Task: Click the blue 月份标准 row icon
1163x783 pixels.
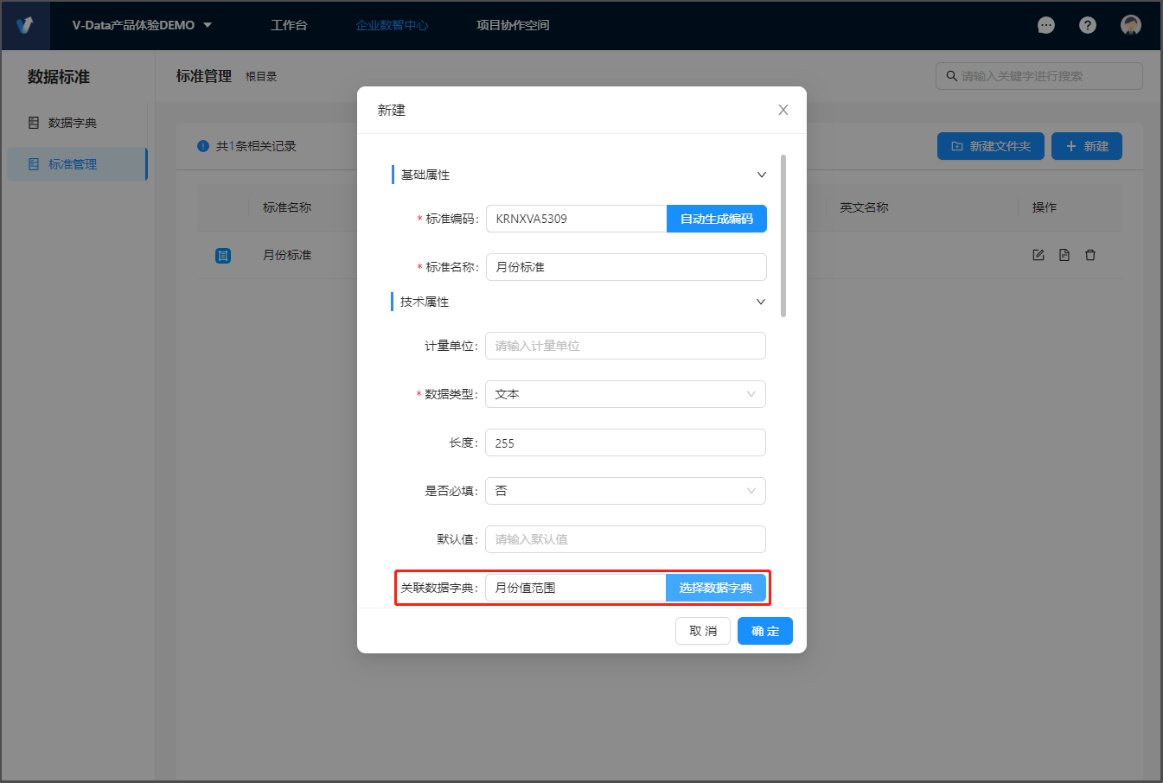Action: pyautogui.click(x=223, y=256)
